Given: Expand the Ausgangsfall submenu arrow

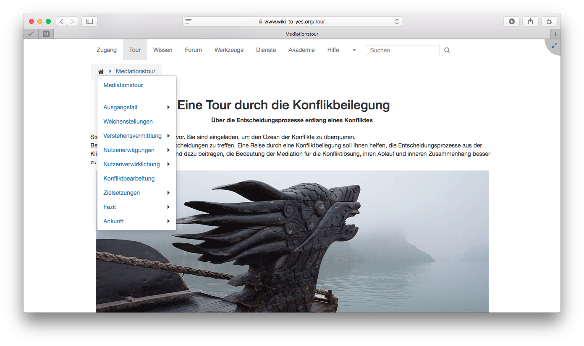Looking at the screenshot, I should (168, 107).
